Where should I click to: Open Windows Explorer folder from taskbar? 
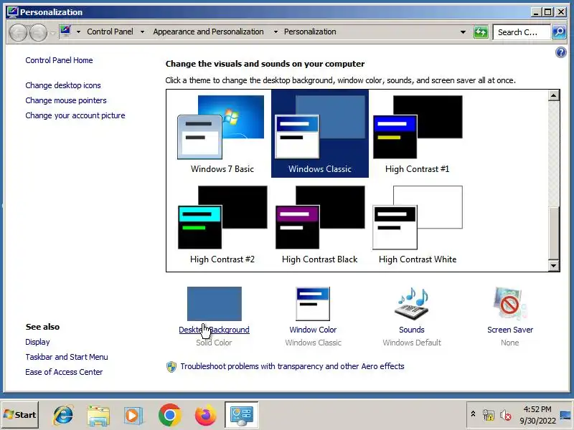[x=98, y=416]
